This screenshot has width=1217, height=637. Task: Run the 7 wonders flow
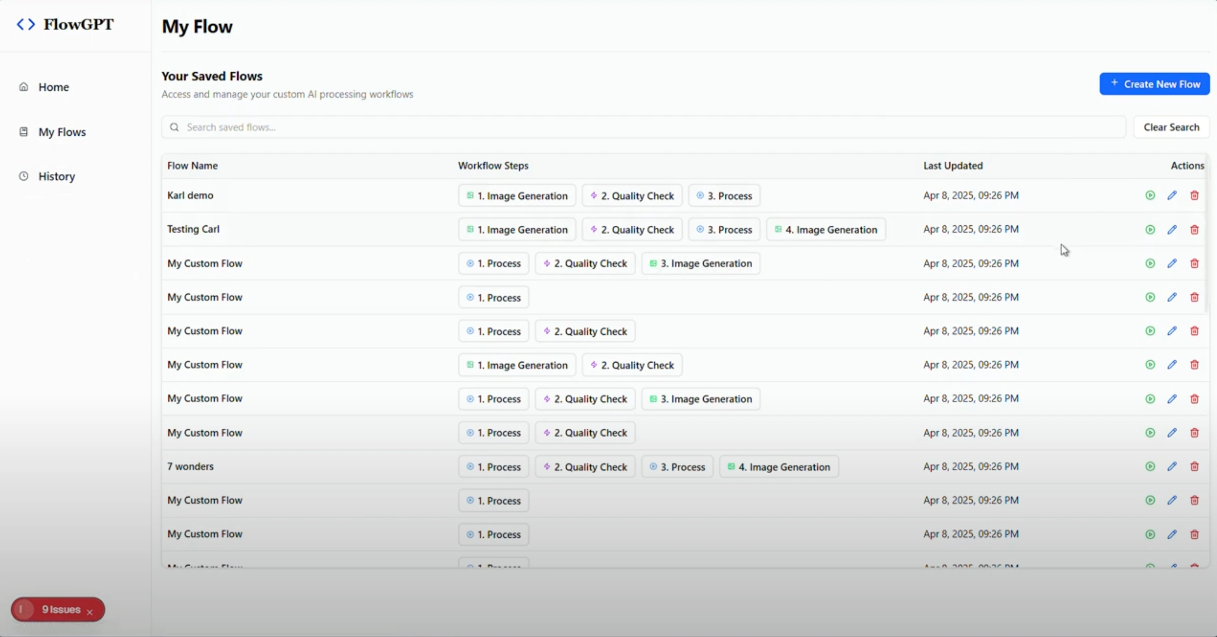pos(1150,466)
